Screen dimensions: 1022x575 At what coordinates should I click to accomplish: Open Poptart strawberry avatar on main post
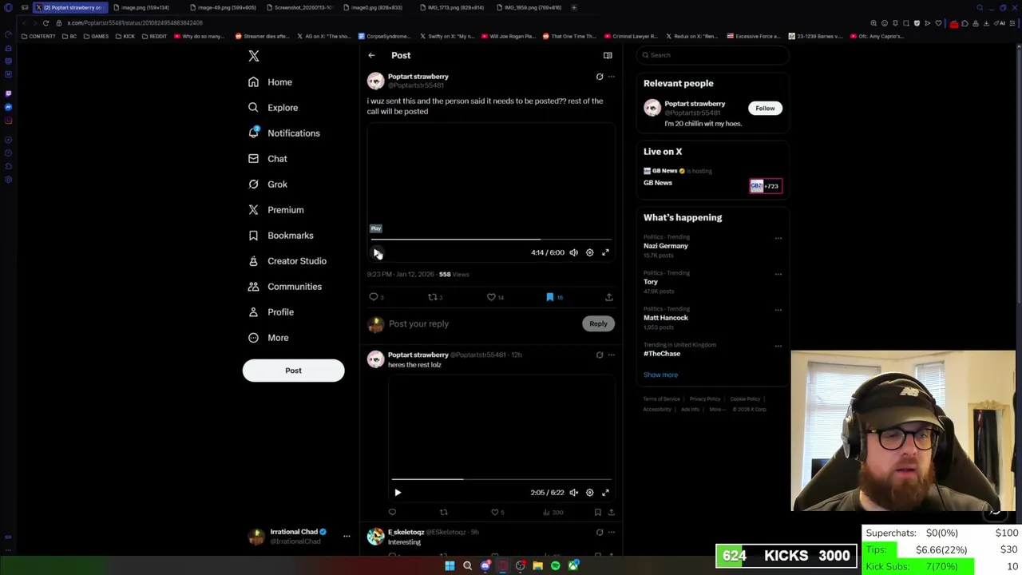pyautogui.click(x=375, y=81)
